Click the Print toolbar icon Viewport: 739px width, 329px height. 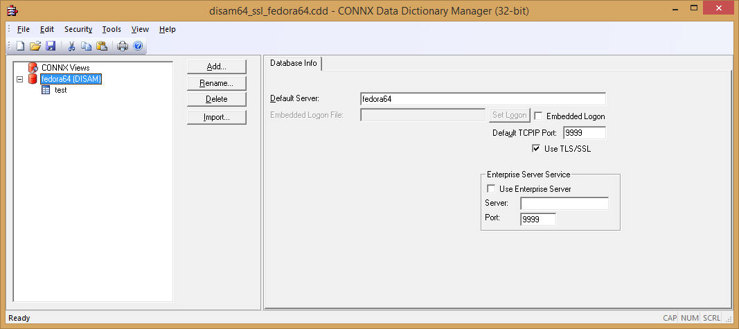click(x=123, y=46)
